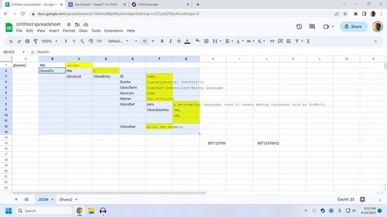Undo the last action

tap(11, 42)
